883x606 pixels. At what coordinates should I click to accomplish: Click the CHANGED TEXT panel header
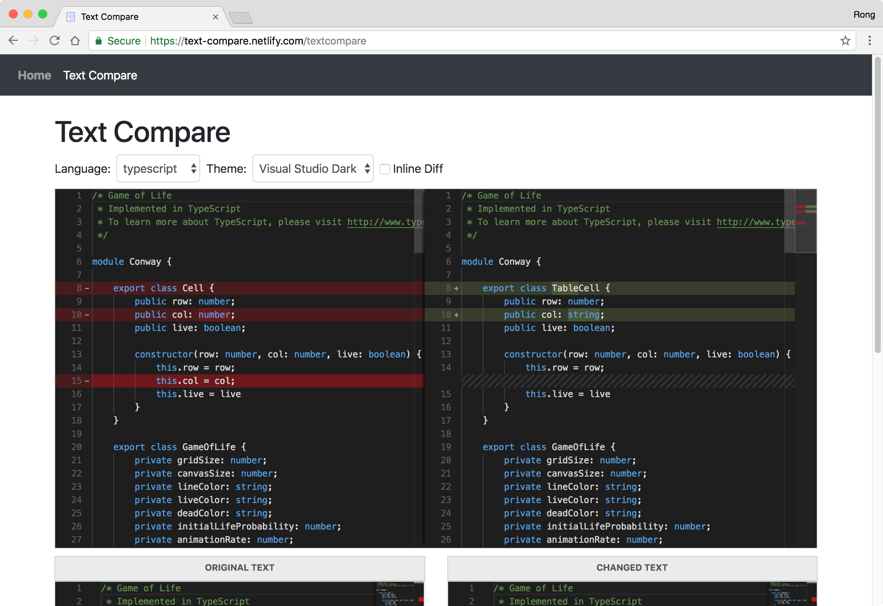632,568
